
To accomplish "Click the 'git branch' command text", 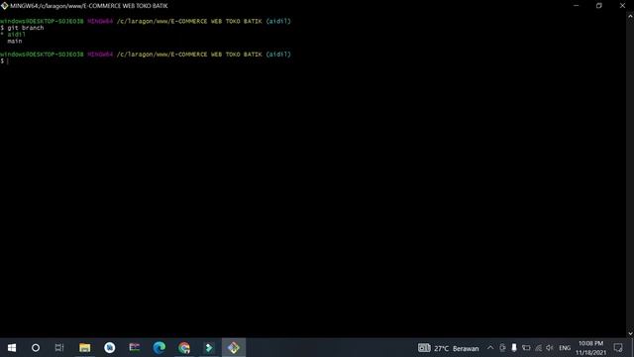I will pos(26,28).
